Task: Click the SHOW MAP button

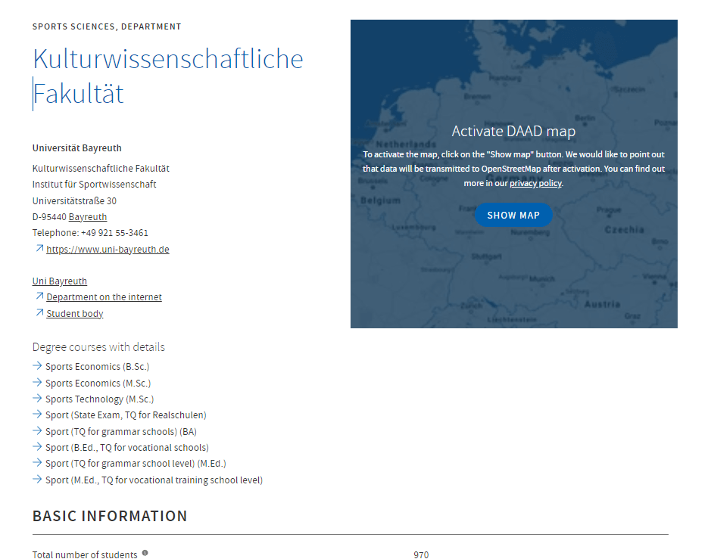Action: (513, 215)
